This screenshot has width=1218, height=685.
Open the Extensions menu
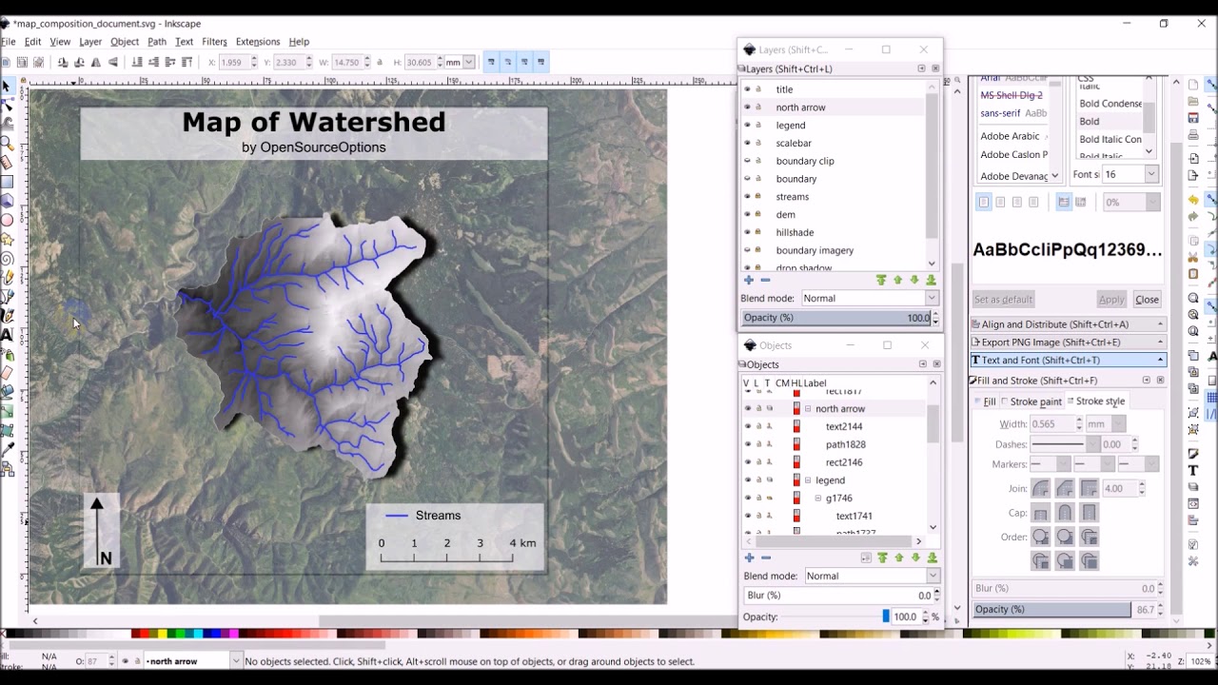[258, 42]
